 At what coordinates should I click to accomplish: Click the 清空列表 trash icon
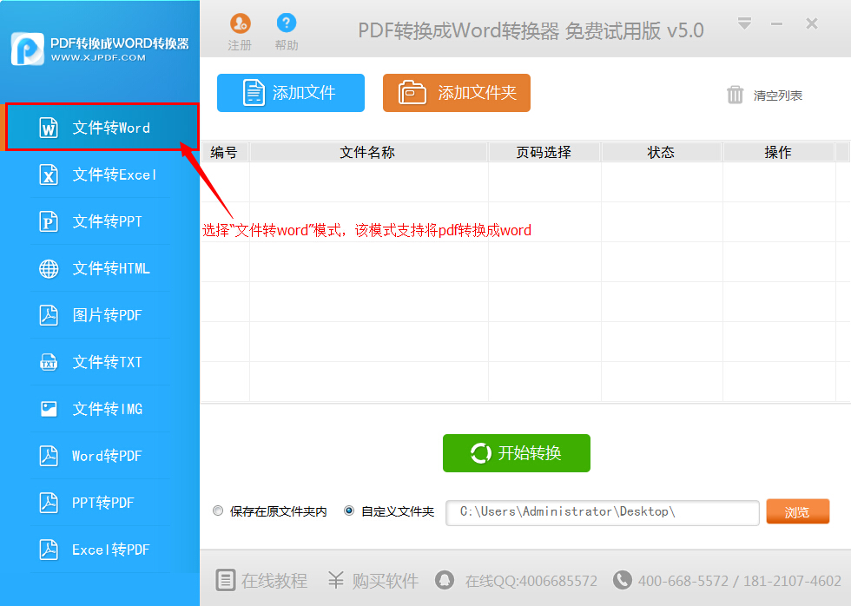735,95
